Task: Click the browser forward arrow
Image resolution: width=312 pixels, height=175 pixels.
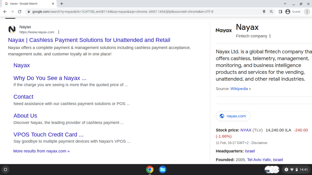Action: [x=12, y=12]
